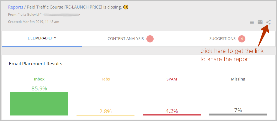Click the yellow Tabs placement bar
The height and width of the screenshot is (121, 277).
coord(105,115)
